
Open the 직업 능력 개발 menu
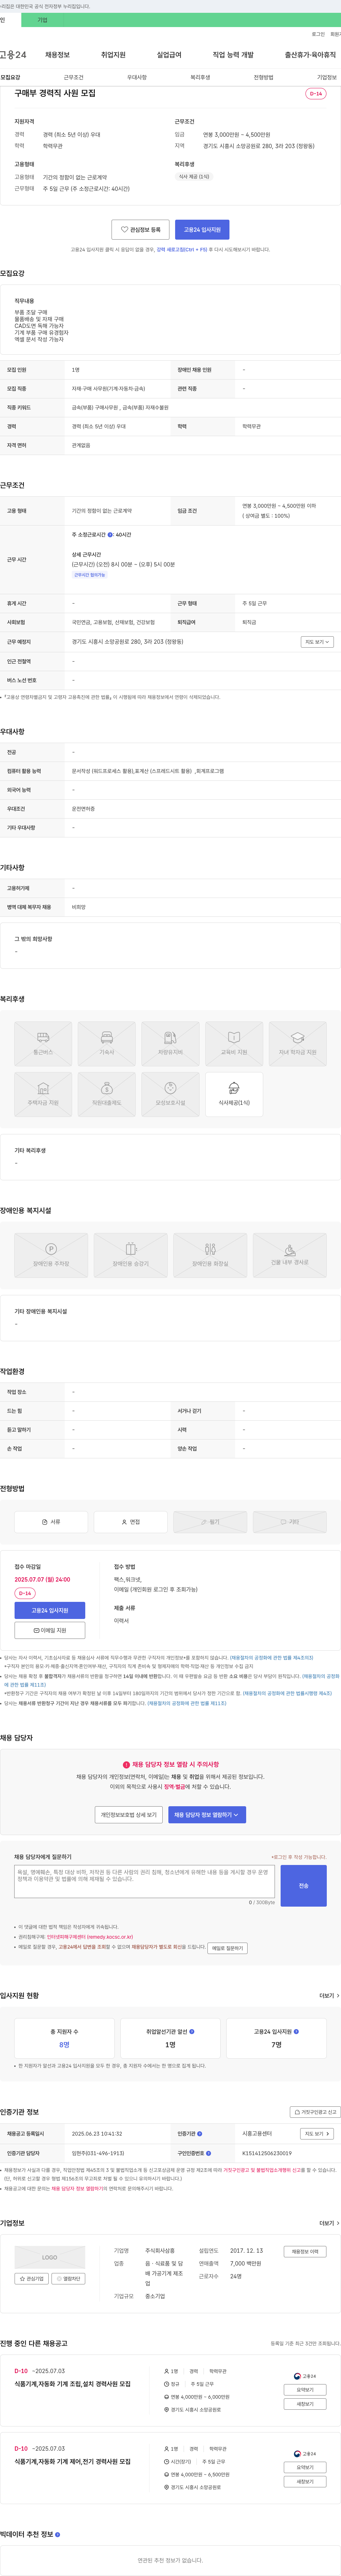(x=233, y=55)
